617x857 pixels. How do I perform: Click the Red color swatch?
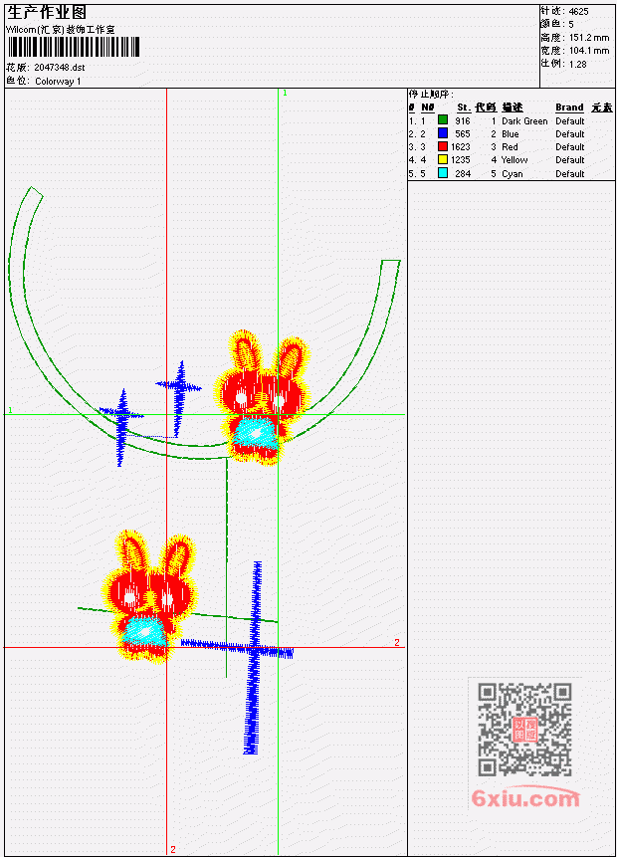443,146
